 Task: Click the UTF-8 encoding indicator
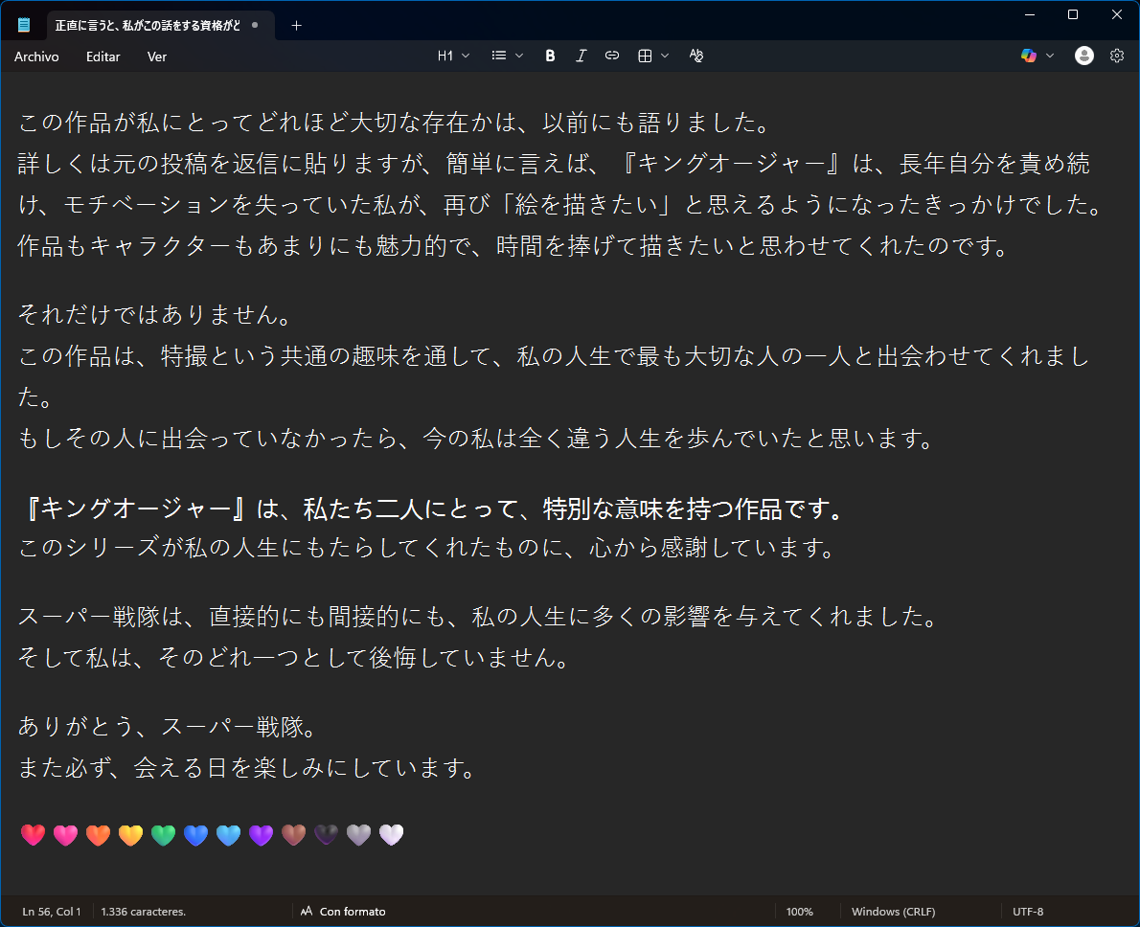(x=1029, y=911)
